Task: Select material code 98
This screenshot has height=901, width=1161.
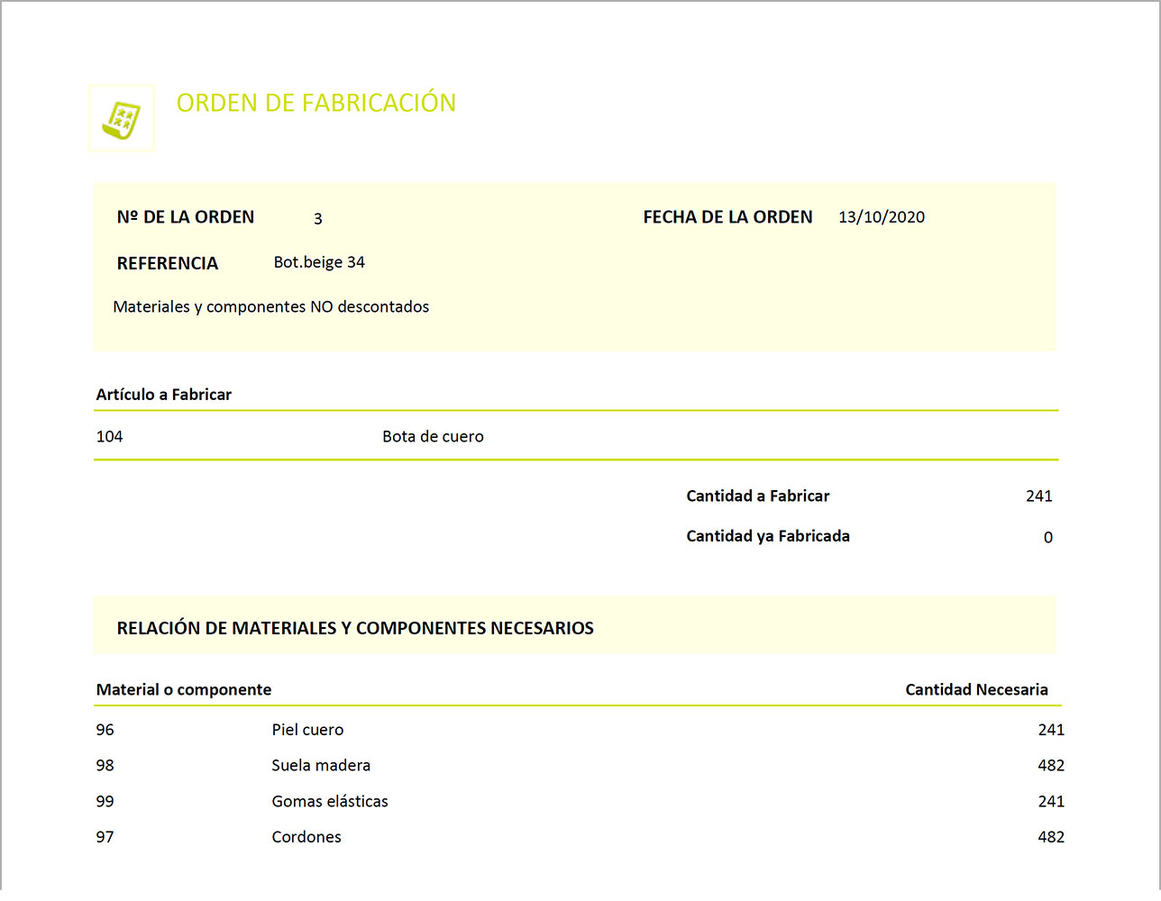Action: pyautogui.click(x=105, y=766)
